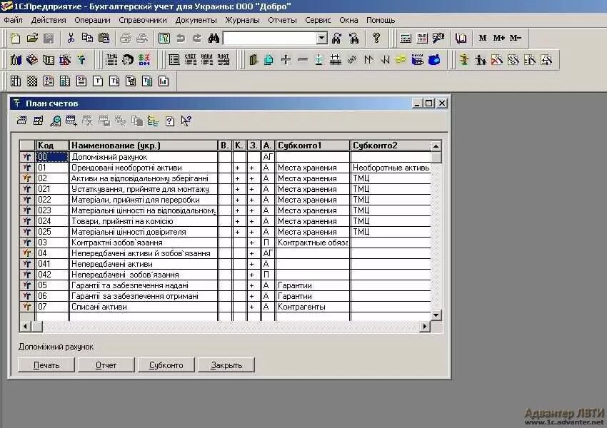Select row 03 Контрактні зобов'язання
The image size is (607, 428).
(x=225, y=243)
